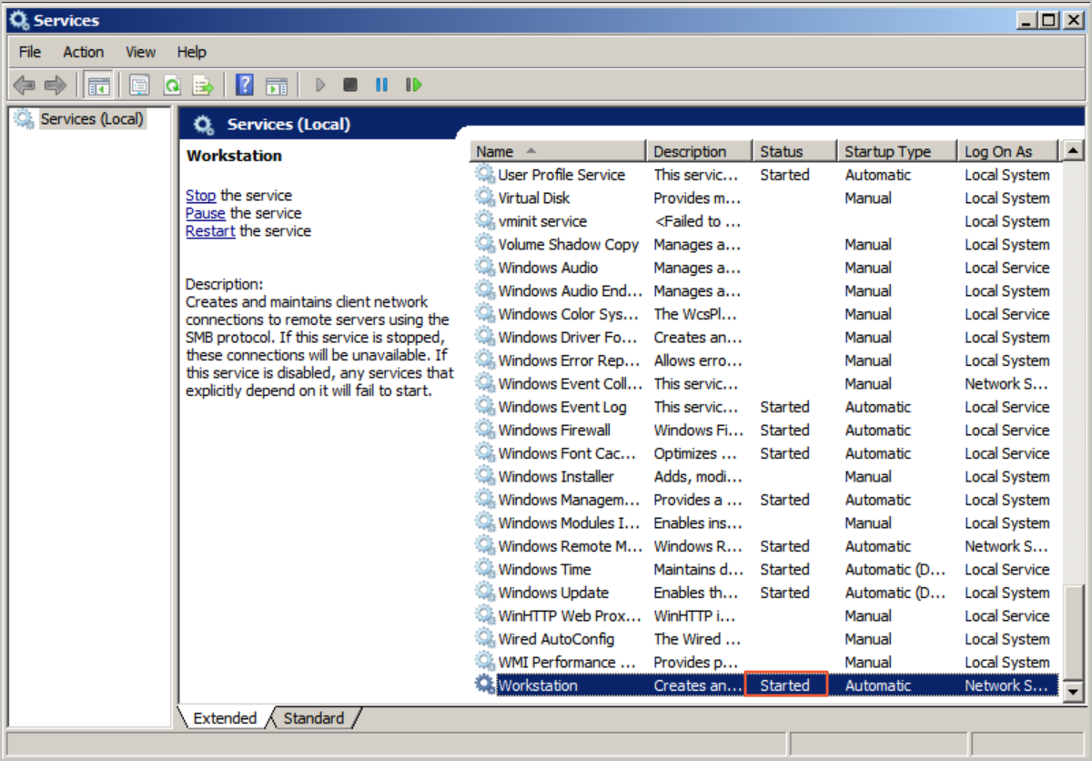The image size is (1092, 761).
Task: Switch to the Extended tab
Action: (225, 718)
